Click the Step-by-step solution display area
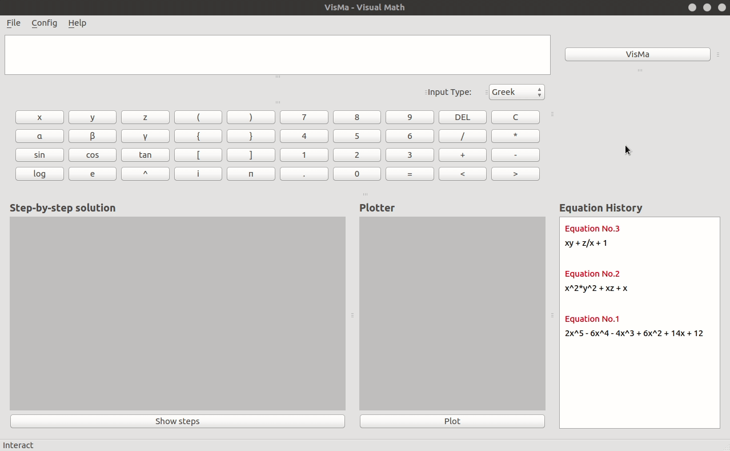The height and width of the screenshot is (451, 730). point(178,313)
